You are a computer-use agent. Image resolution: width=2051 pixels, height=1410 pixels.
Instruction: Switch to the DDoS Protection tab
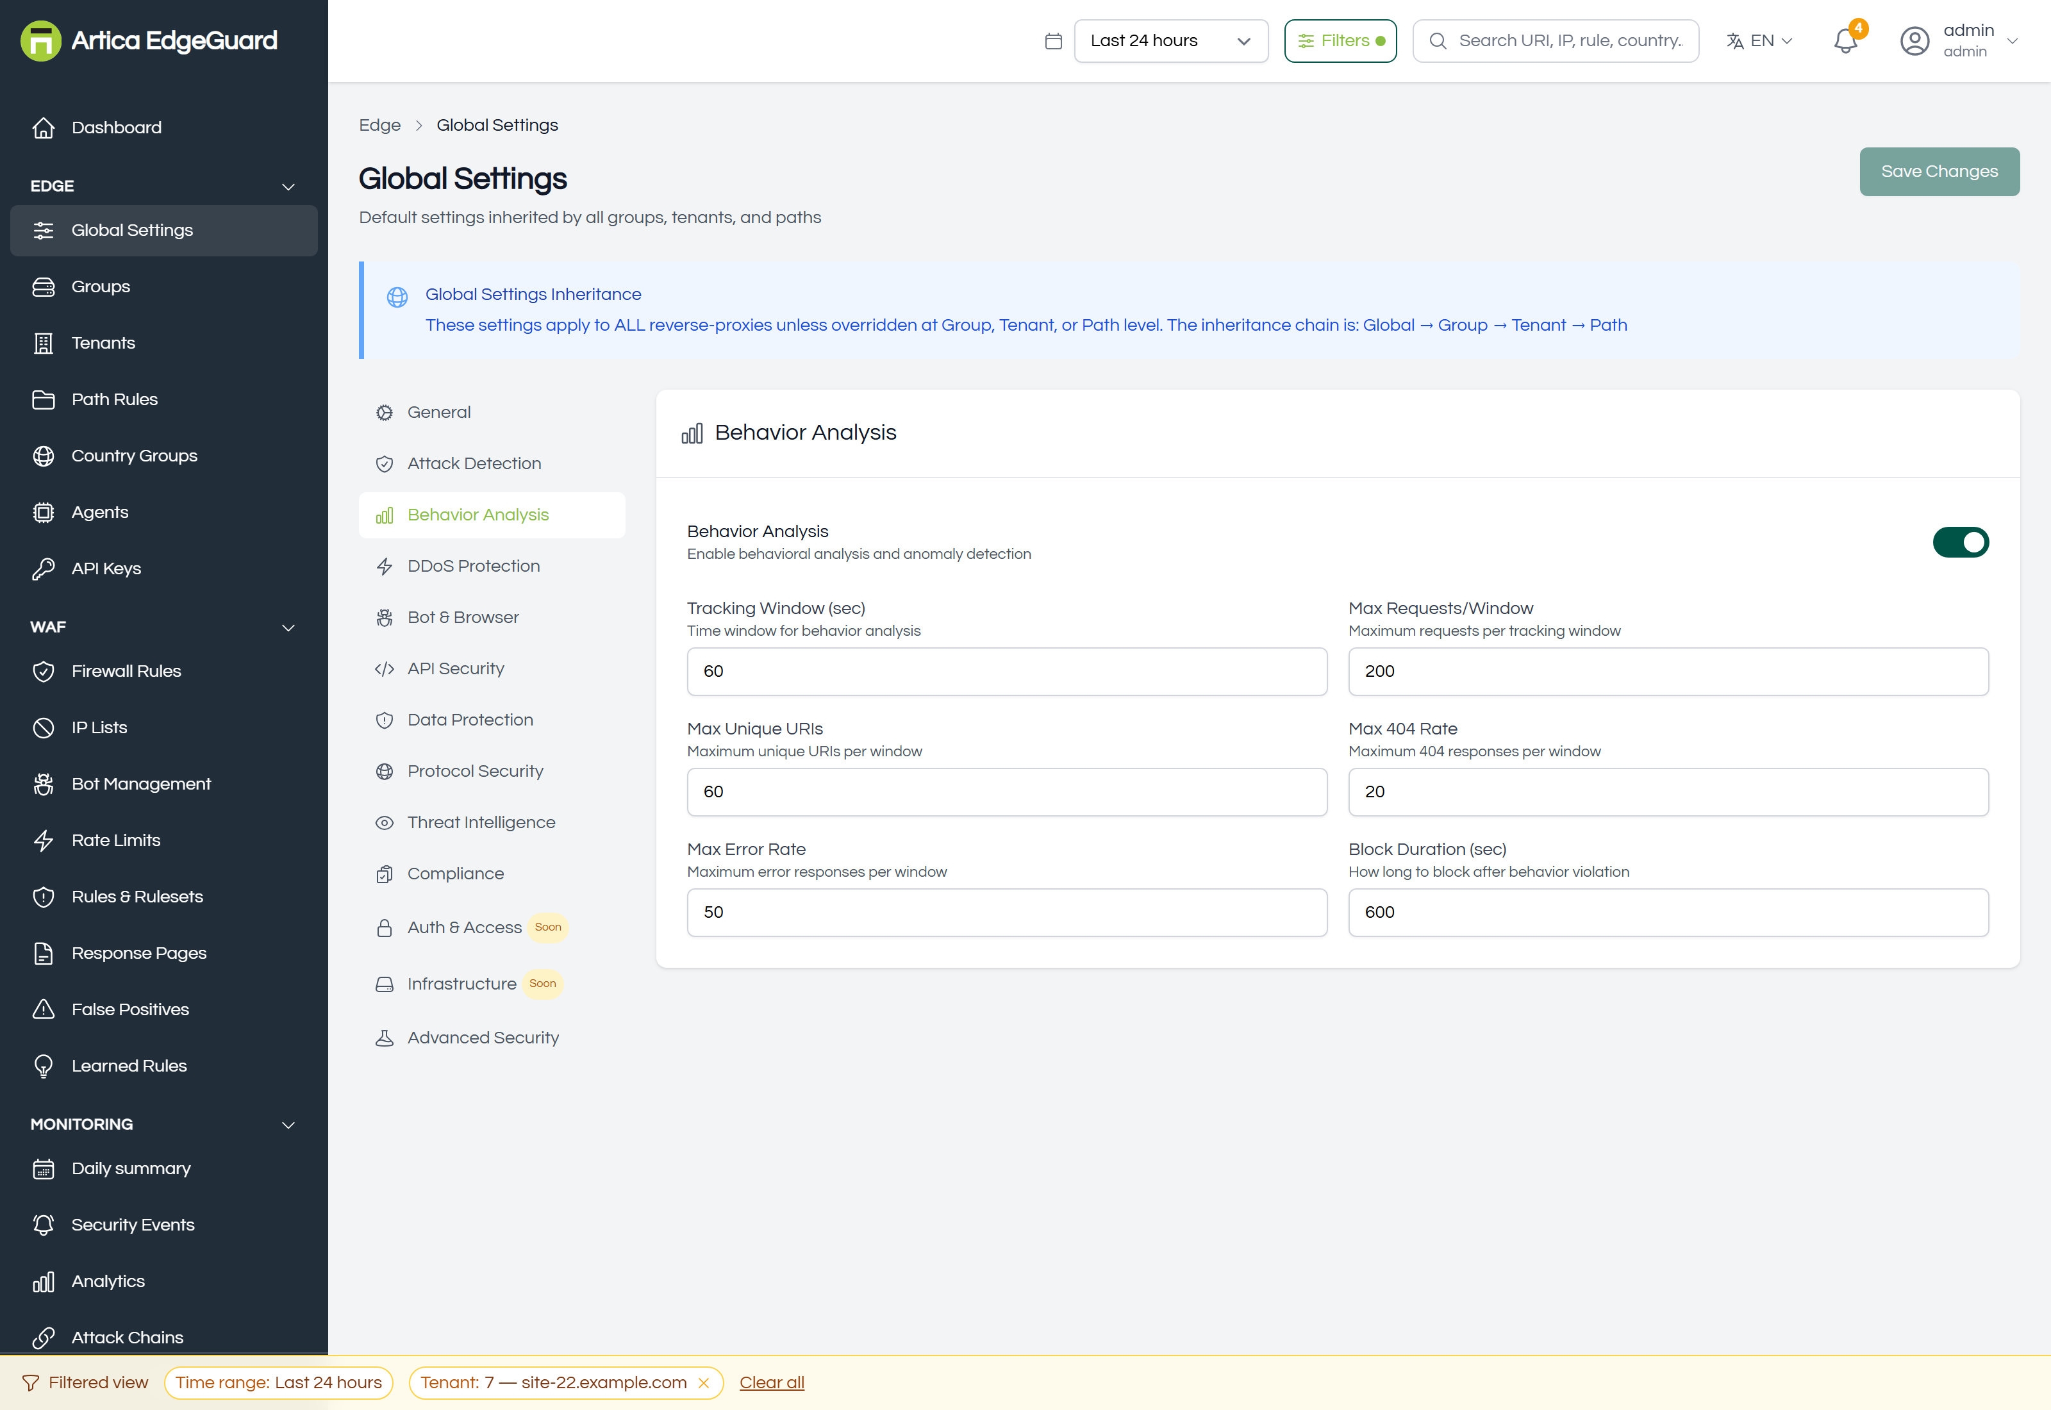click(x=492, y=567)
